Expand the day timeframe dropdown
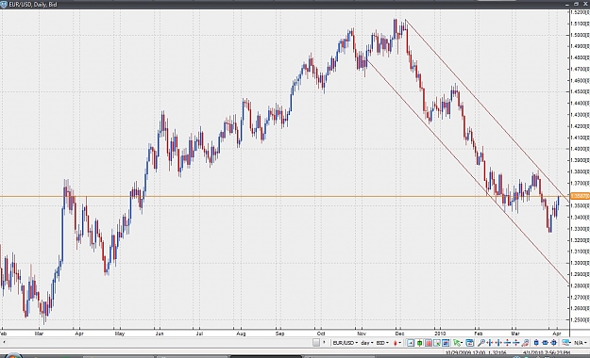The image size is (590, 358). coord(367,343)
